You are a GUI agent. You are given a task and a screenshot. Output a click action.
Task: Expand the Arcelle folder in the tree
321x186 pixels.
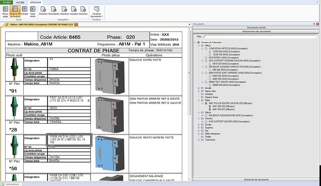click(x=198, y=88)
